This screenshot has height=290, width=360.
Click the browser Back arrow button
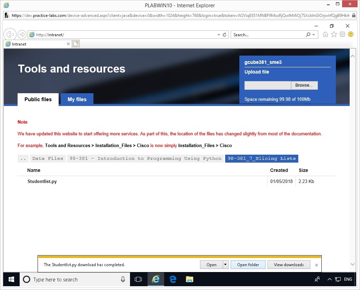click(10, 35)
